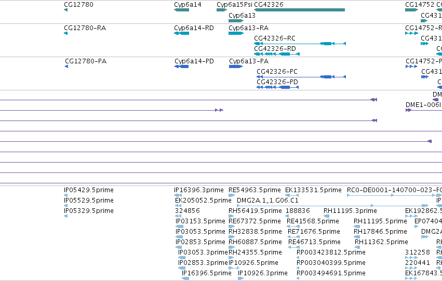Click the CG42326 gene label
442x281 pixels.
tap(269, 5)
